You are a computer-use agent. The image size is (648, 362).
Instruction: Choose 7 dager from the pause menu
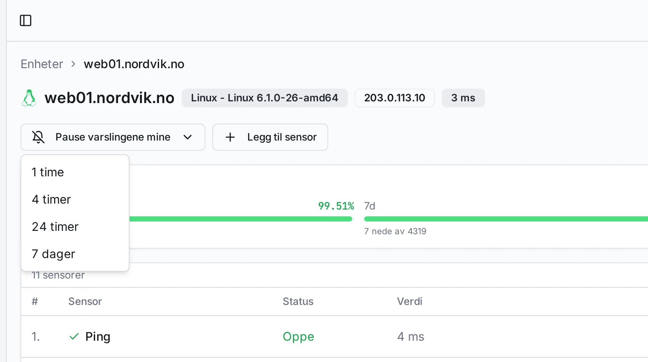[x=75, y=254]
